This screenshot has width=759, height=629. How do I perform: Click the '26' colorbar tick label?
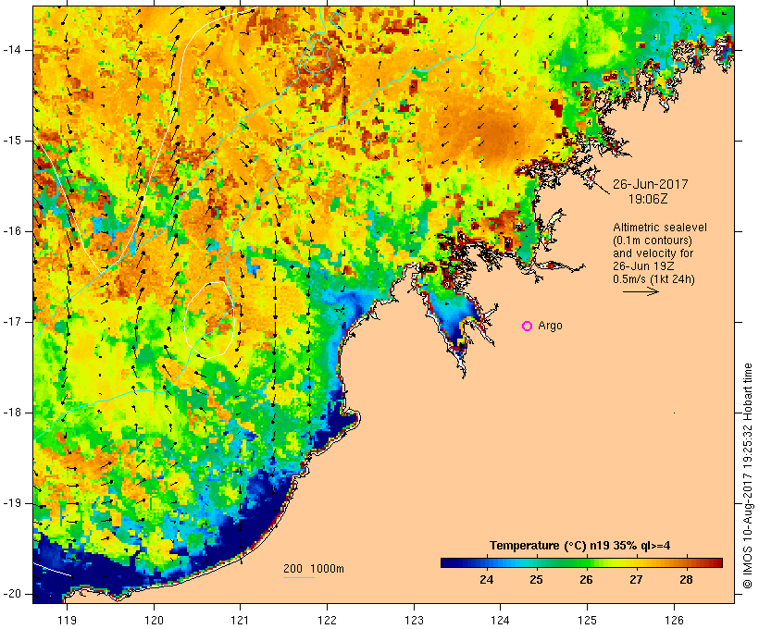point(586,580)
